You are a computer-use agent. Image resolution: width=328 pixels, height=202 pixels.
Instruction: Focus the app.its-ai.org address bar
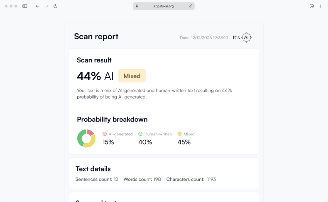164,6
